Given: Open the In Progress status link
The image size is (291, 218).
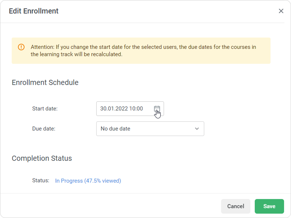Looking at the screenshot, I should pos(88,180).
